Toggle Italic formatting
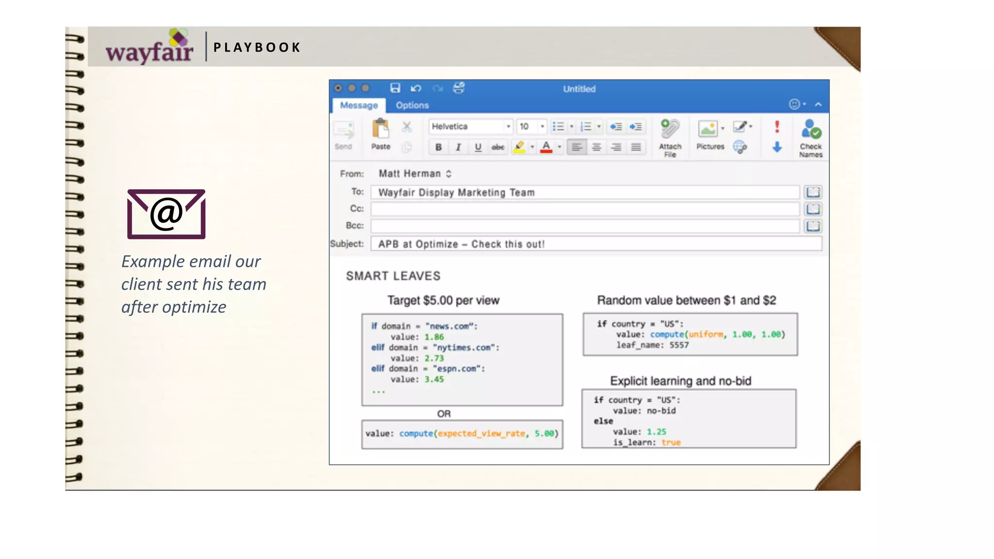 coord(458,147)
